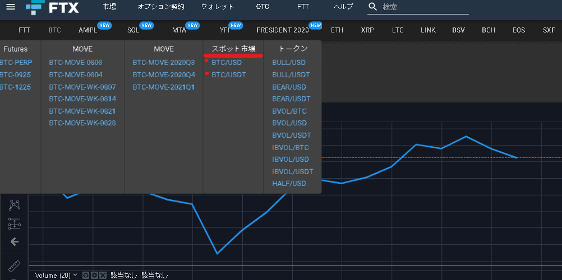Open the FTT menu in top bar
The width and height of the screenshot is (562, 280).
(303, 7)
